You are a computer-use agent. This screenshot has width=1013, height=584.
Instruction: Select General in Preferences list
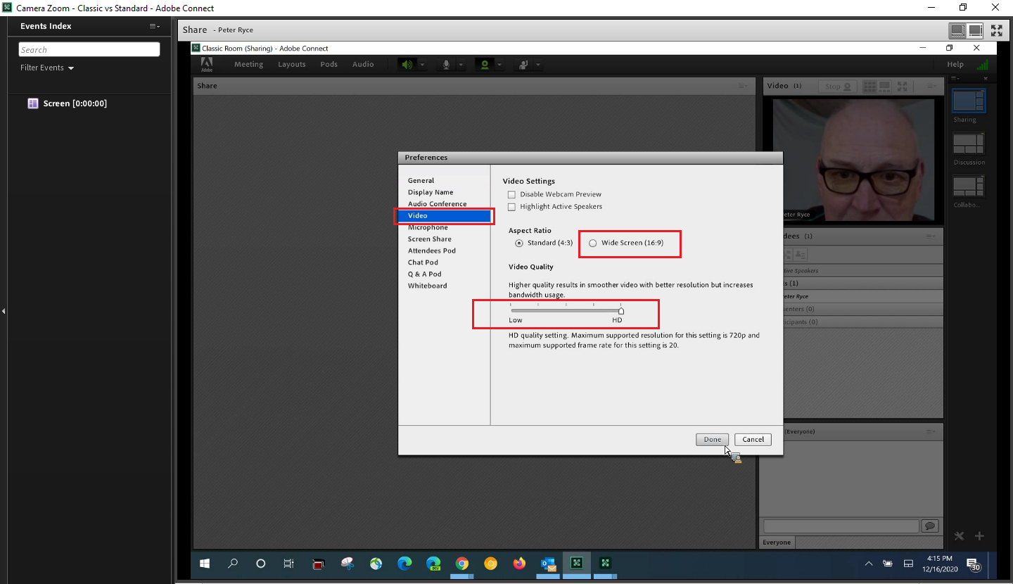[421, 181]
